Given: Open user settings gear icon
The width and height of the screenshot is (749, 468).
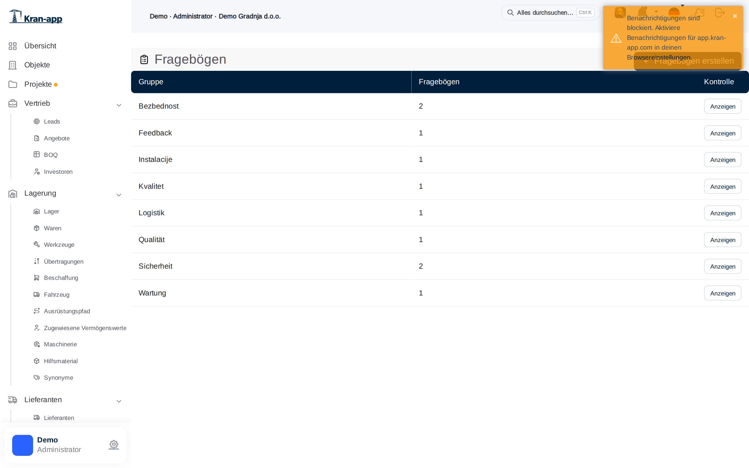Looking at the screenshot, I should [x=114, y=444].
